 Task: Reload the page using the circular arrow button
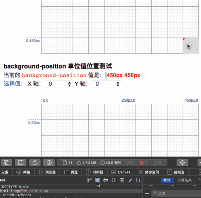tap(35, 163)
